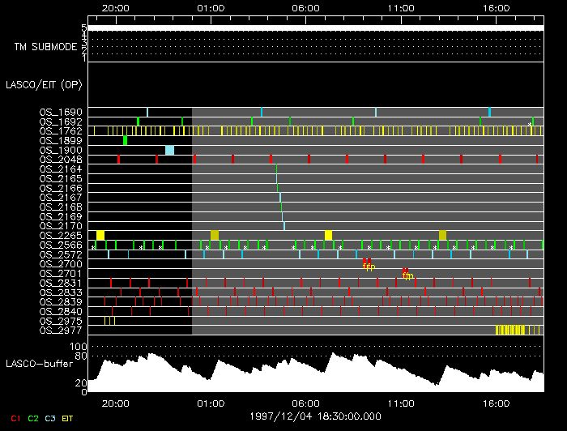Click the white asterisk in the OS_1762 row
Screen dimensions: 567x431
pyautogui.click(x=531, y=124)
